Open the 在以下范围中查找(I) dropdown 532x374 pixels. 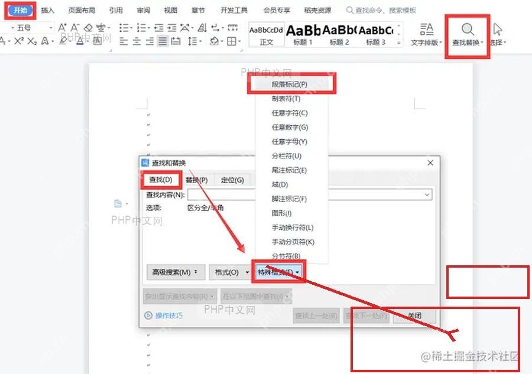(x=256, y=297)
